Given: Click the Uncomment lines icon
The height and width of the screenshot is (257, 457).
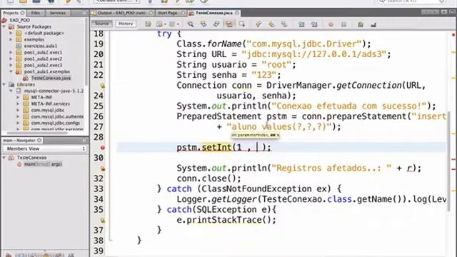Looking at the screenshot, I should point(373,24).
